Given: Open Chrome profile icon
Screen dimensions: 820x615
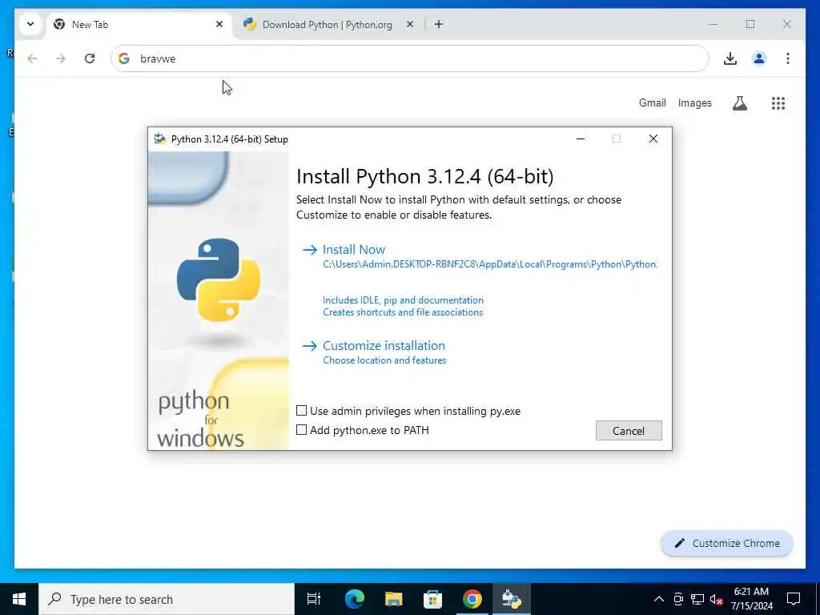Looking at the screenshot, I should pyautogui.click(x=759, y=58).
